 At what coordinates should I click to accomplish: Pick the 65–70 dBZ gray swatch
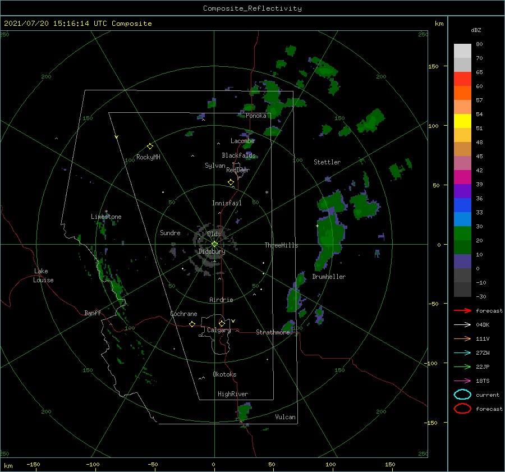point(462,65)
